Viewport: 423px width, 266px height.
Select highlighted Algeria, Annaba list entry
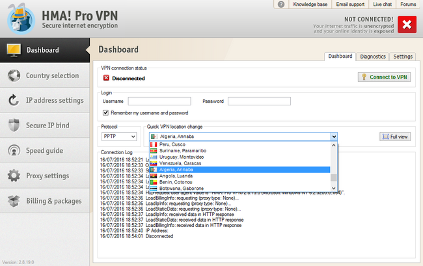point(239,170)
